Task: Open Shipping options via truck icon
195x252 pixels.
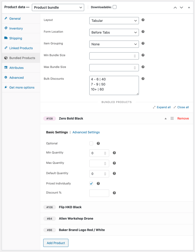Action: tap(6, 38)
